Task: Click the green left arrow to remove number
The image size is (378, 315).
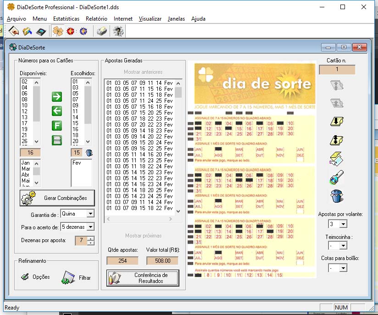Action: 56,111
